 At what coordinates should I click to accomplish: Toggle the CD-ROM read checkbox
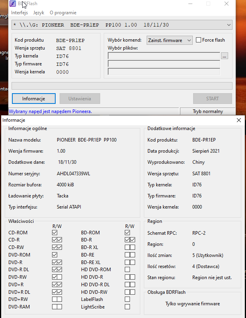click(x=55, y=233)
